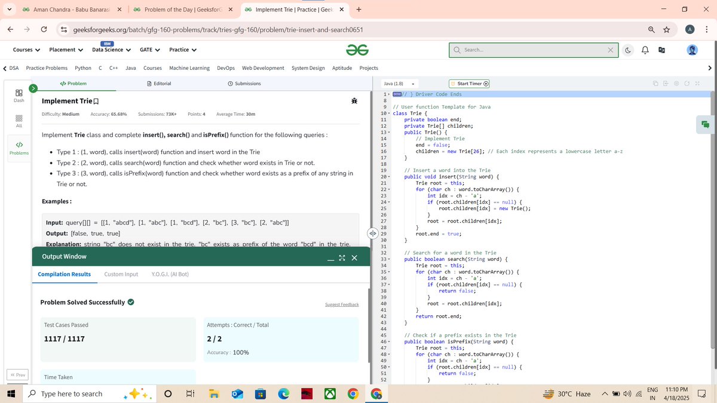Open the GATE dropdown

pyautogui.click(x=149, y=50)
